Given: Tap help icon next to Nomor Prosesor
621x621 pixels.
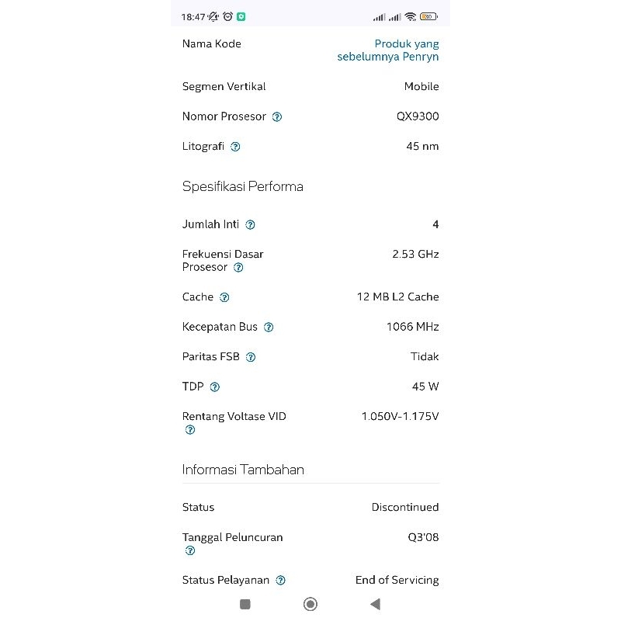Looking at the screenshot, I should pyautogui.click(x=277, y=117).
